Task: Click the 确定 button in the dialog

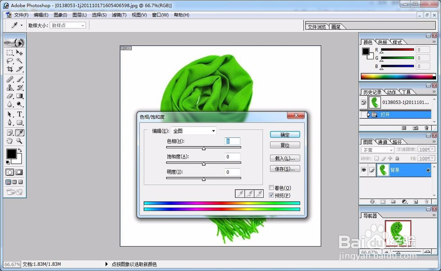Action: click(285, 134)
